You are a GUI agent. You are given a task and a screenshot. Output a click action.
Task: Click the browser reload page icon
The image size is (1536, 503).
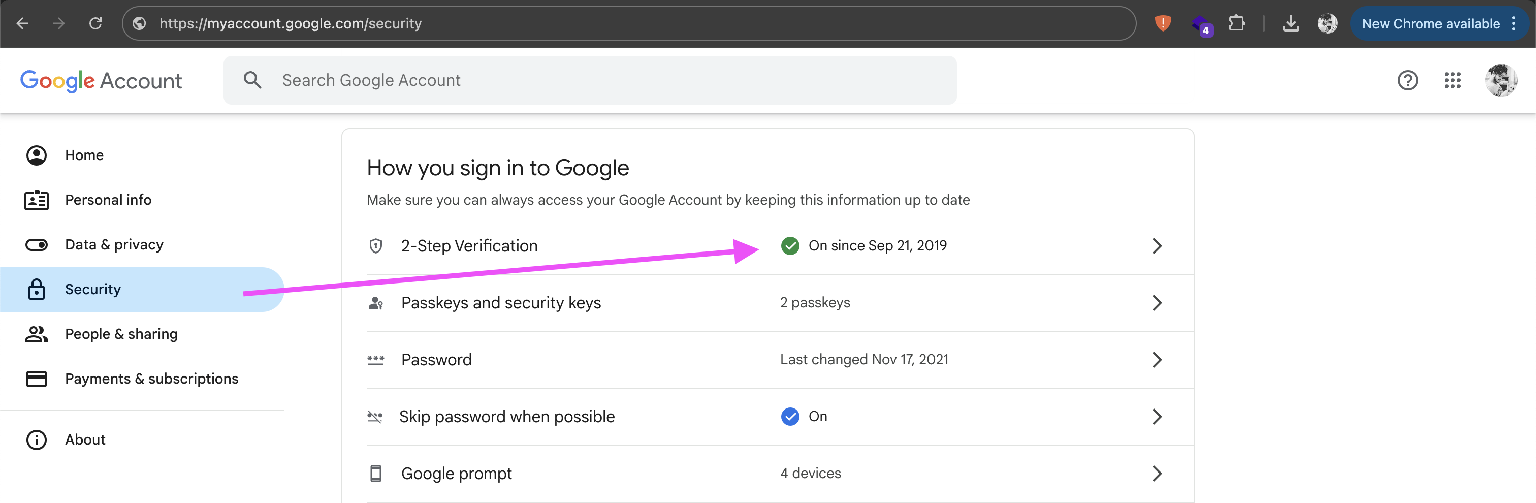coord(95,23)
